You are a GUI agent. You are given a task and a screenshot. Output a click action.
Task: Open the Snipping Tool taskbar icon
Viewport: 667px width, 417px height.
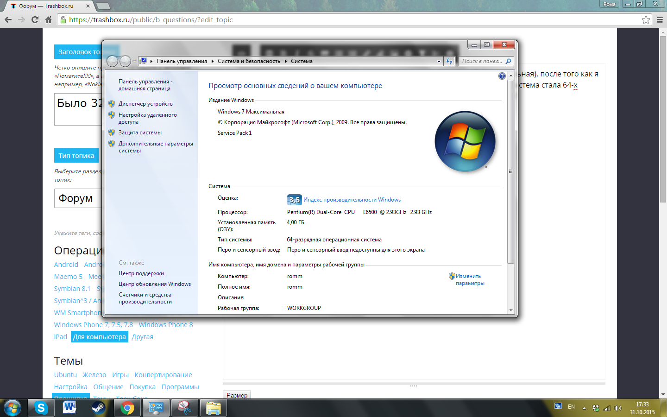(185, 408)
